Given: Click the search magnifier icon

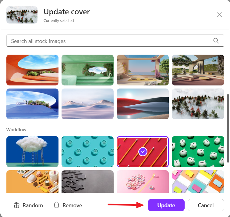Looking at the screenshot, I should [216, 41].
